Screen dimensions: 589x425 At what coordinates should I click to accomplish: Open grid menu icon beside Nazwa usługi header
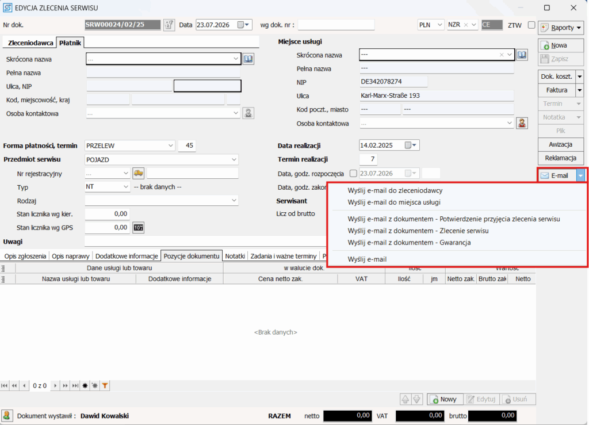click(x=3, y=279)
